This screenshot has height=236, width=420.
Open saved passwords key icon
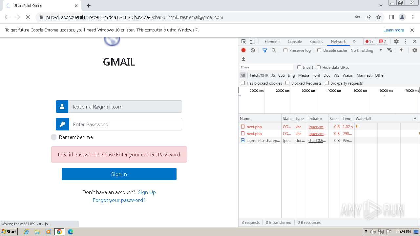(x=358, y=17)
